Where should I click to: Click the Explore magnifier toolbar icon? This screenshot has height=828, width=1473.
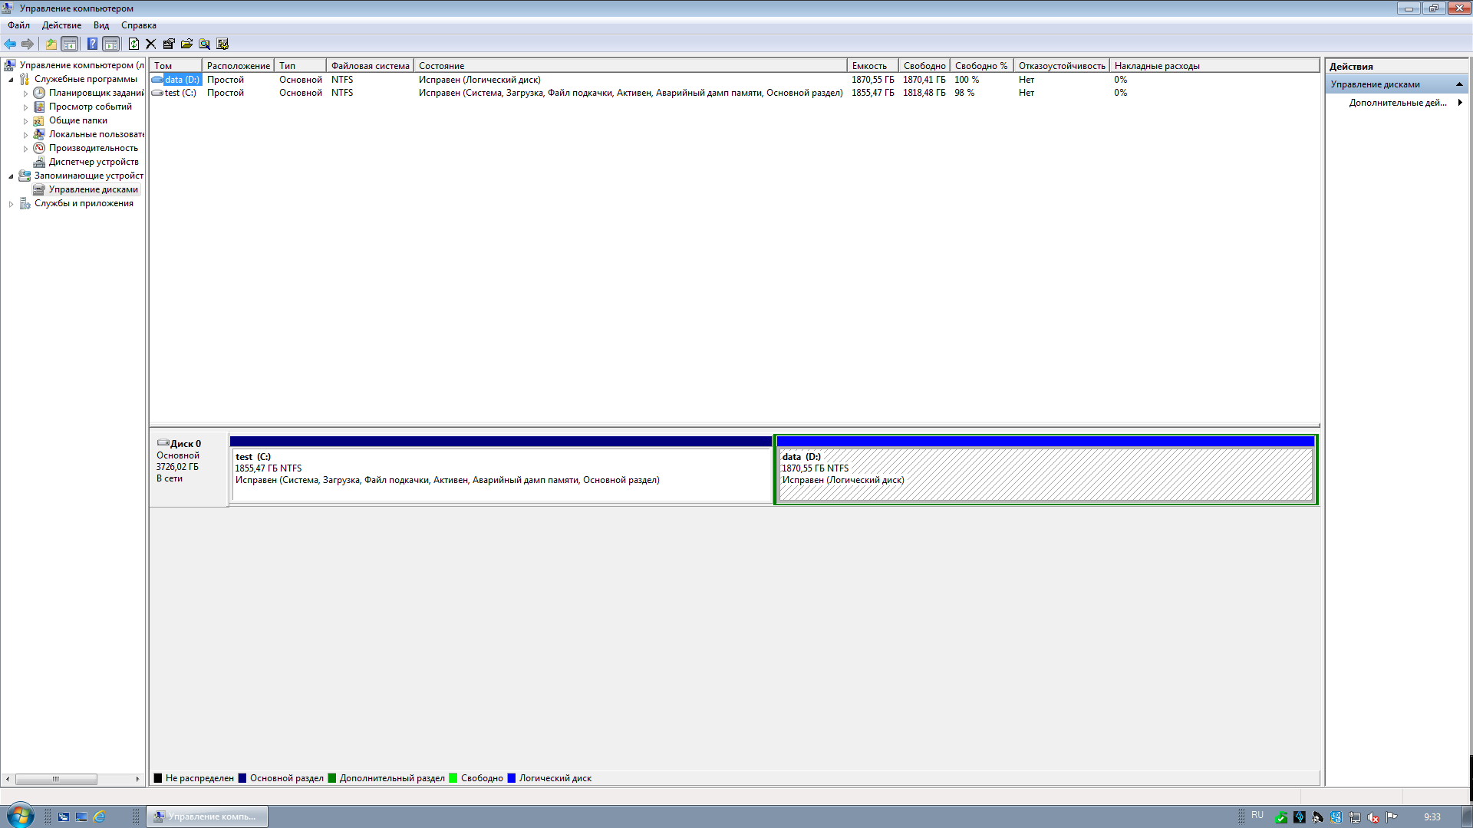(204, 44)
